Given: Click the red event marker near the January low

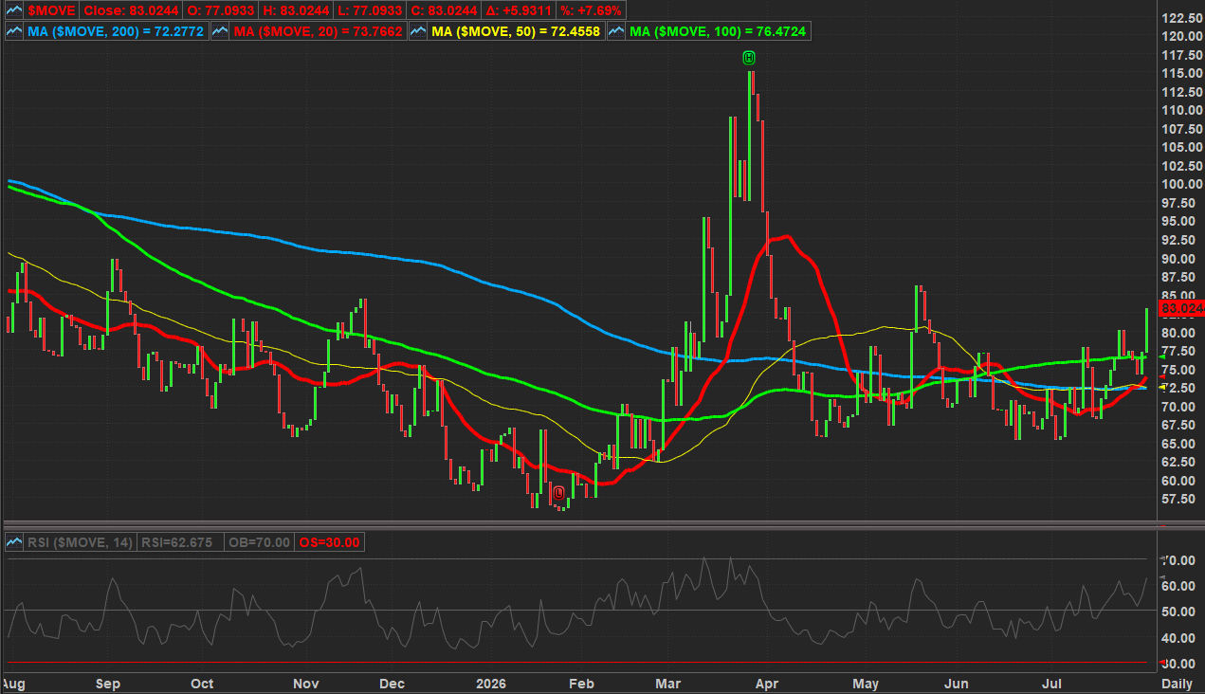Looking at the screenshot, I should click(559, 492).
